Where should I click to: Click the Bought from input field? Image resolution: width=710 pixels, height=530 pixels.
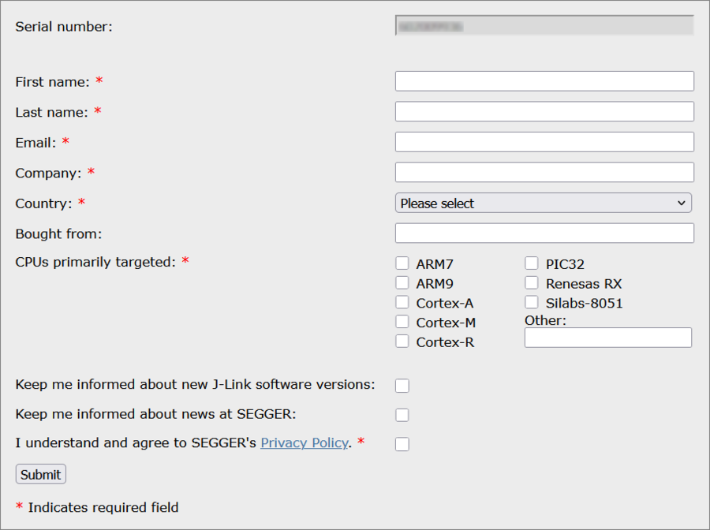coord(544,233)
